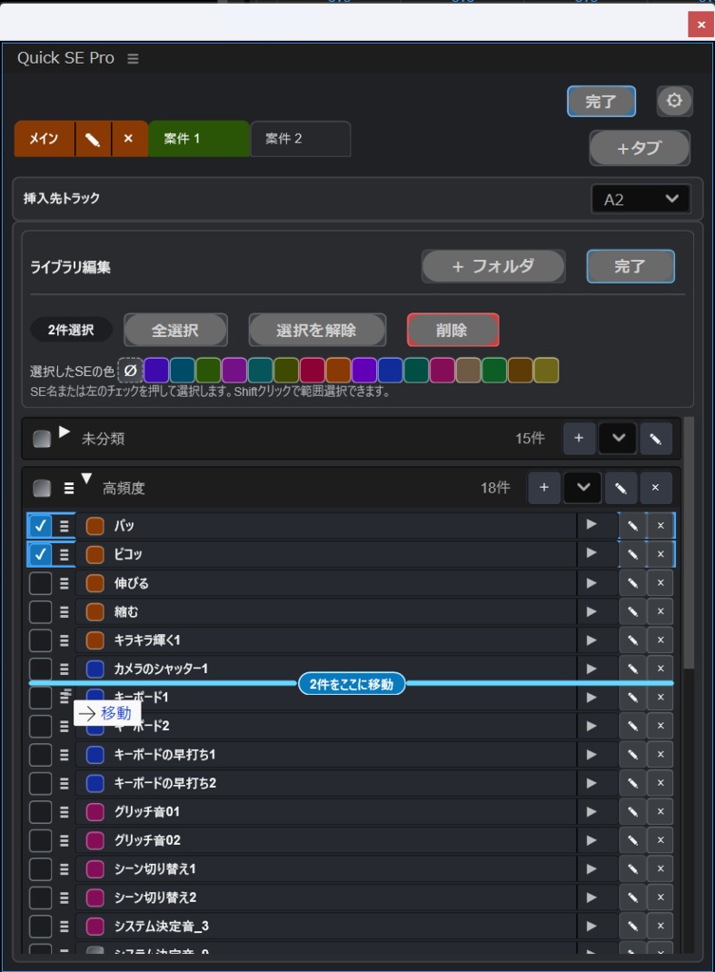The image size is (715, 972).
Task: Apply the first purple color swatch
Action: coord(157,371)
